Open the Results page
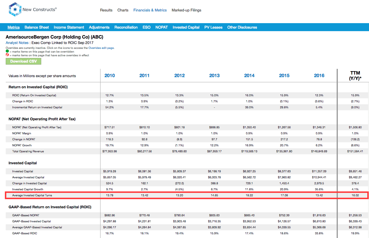 [106, 10]
